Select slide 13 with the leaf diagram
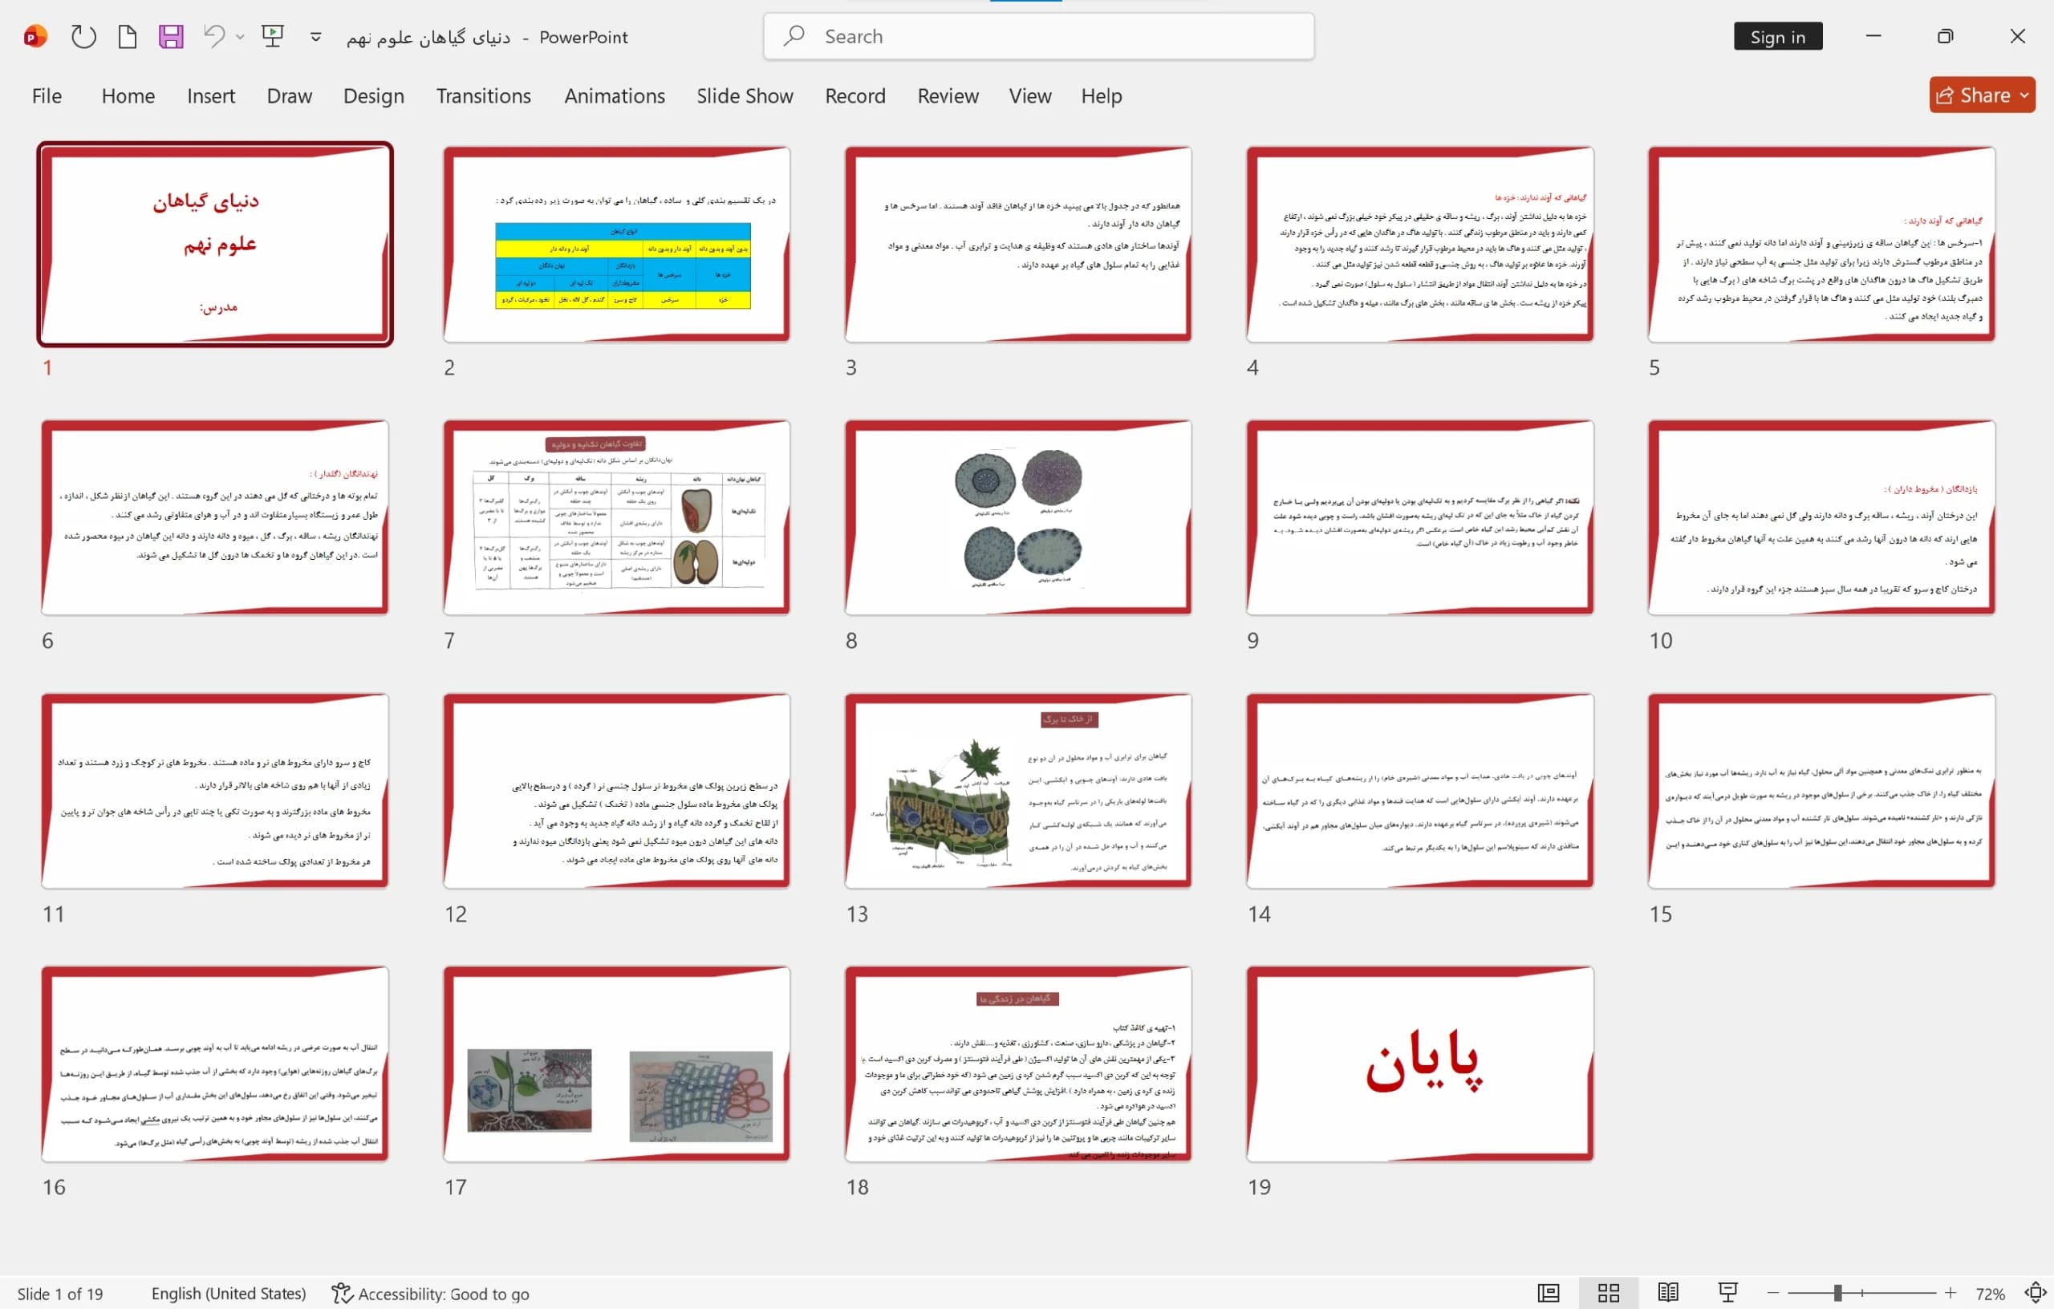Viewport: 2054px width, 1309px height. point(1017,791)
